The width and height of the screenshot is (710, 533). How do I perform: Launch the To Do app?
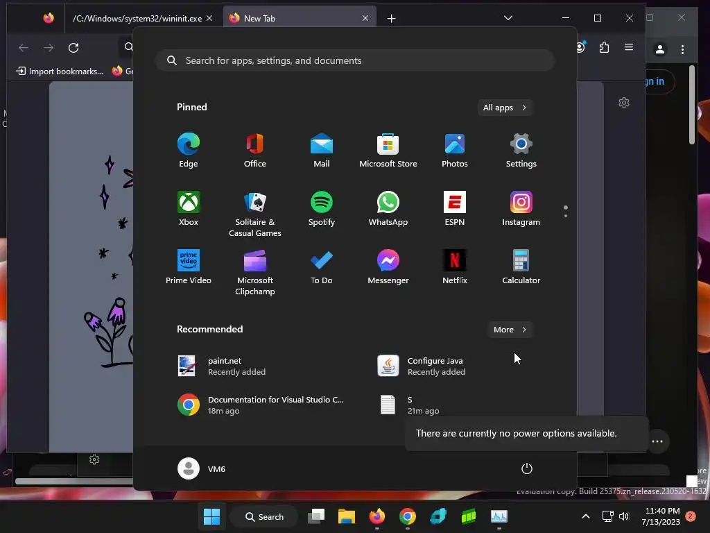point(322,267)
